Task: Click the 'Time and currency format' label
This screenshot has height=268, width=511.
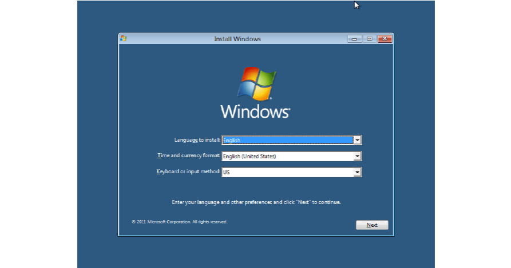Action: click(188, 155)
